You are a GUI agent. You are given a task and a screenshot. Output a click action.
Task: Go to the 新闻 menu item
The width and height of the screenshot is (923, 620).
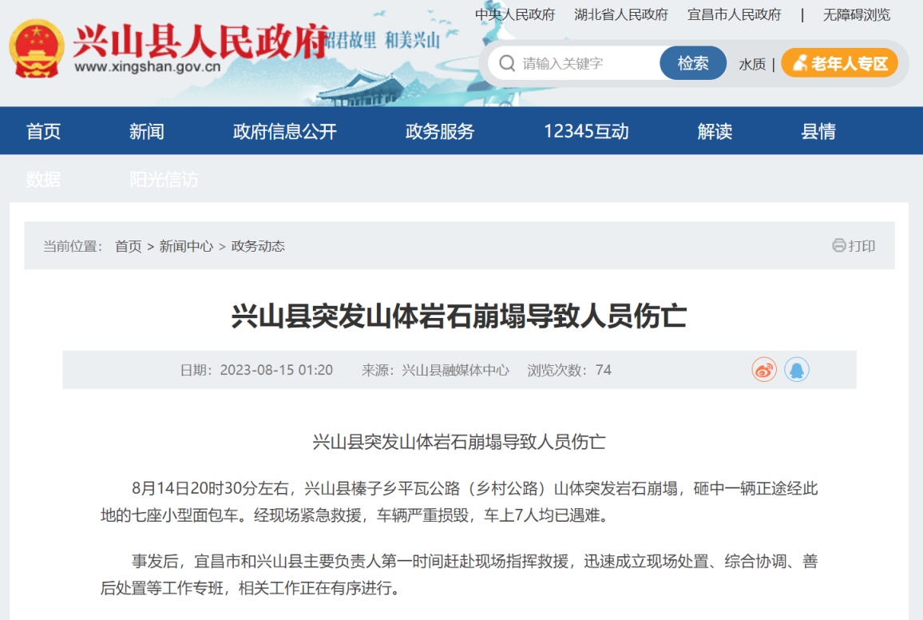click(147, 132)
